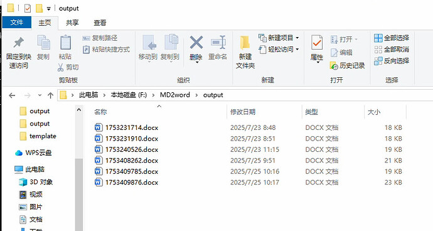The height and width of the screenshot is (231, 433).
Task: Click 此电脑 in the address bar
Action: [88, 95]
